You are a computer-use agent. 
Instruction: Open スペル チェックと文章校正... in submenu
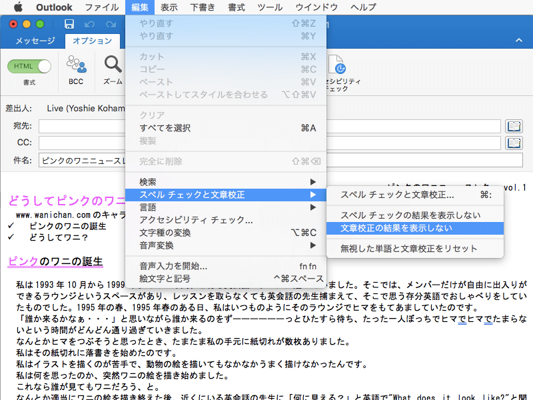[414, 195]
